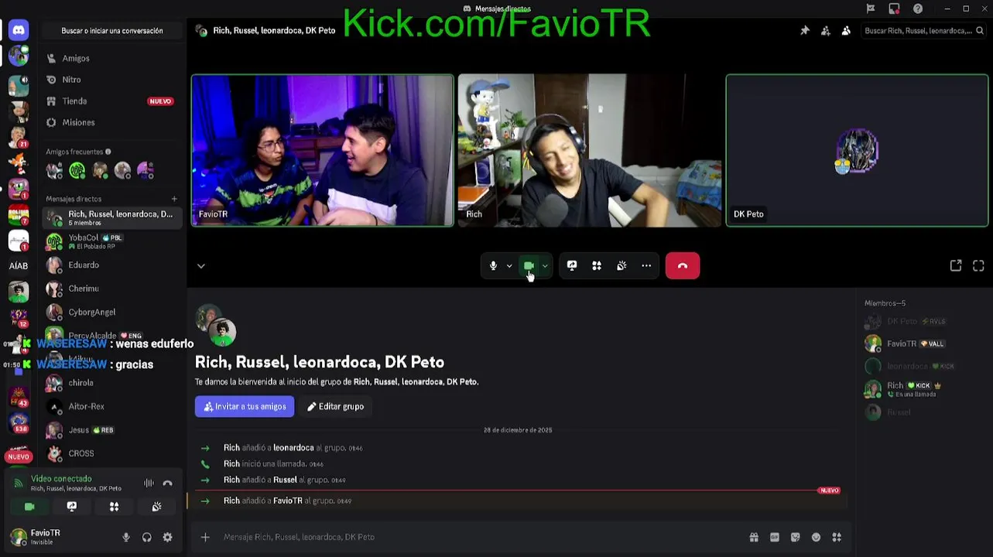
Task: Open FavioTR user status avatar
Action: [x=18, y=537]
